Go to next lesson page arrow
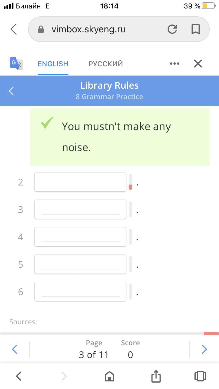 click(204, 349)
